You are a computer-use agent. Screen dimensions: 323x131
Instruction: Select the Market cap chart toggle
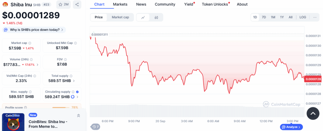pos(120,17)
